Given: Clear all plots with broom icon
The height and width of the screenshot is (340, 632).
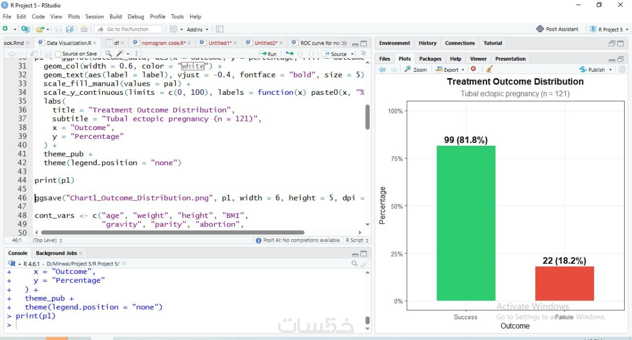Looking at the screenshot, I should point(489,69).
